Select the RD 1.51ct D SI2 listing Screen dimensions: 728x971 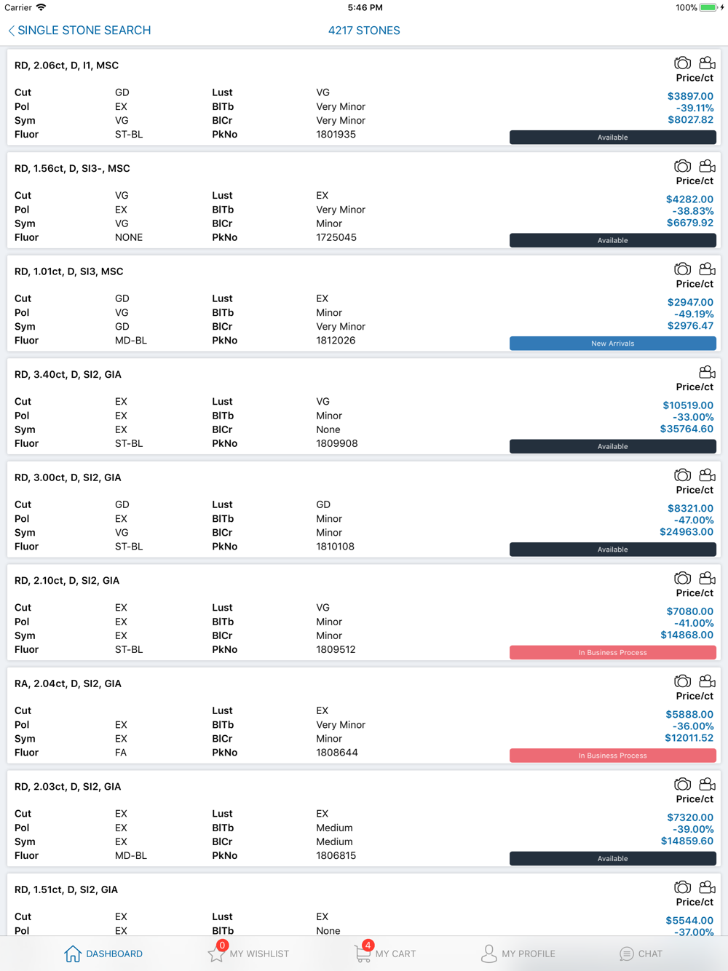click(66, 889)
